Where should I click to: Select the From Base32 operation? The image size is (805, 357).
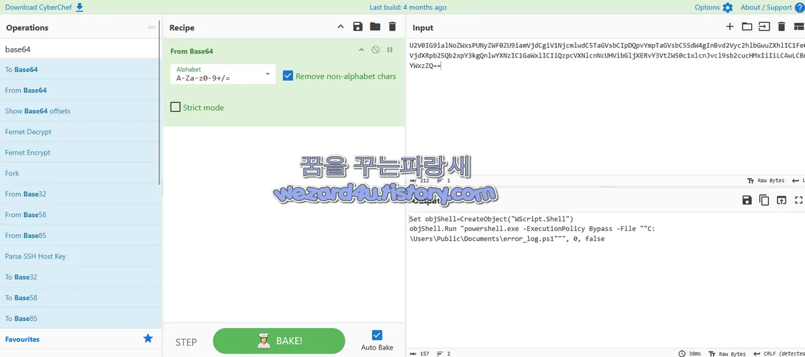[x=80, y=194]
